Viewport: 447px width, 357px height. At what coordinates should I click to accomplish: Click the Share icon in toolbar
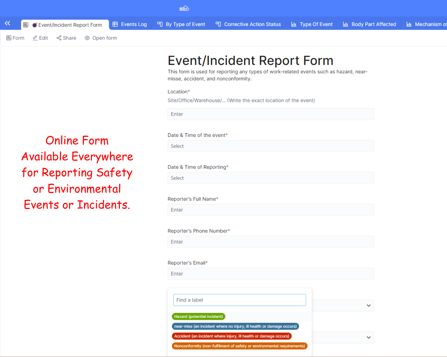pos(59,38)
